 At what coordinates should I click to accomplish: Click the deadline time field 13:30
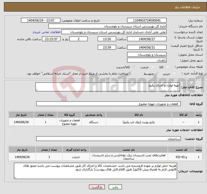pyautogui.click(x=107, y=39)
